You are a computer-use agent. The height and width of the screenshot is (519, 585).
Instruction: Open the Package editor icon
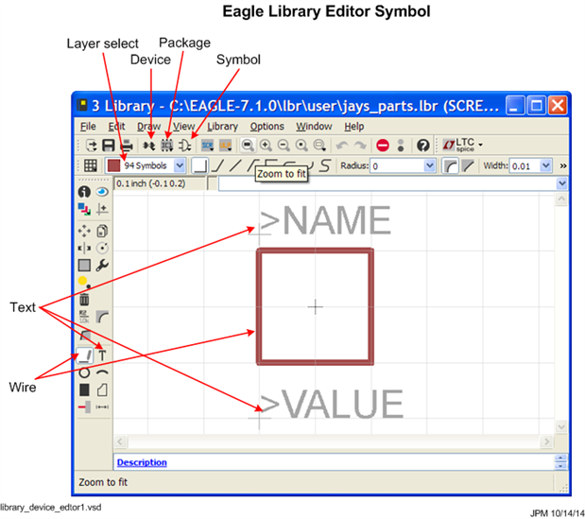[166, 146]
